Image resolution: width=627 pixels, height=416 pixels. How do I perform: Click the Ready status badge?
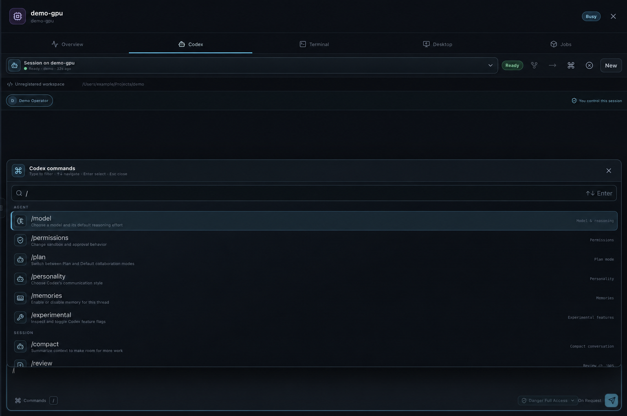click(x=512, y=66)
